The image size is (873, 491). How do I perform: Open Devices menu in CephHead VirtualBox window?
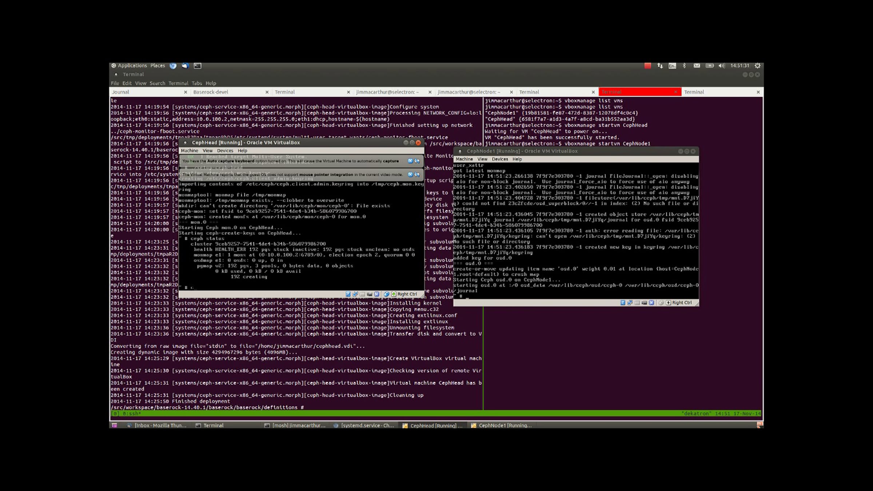click(x=225, y=151)
